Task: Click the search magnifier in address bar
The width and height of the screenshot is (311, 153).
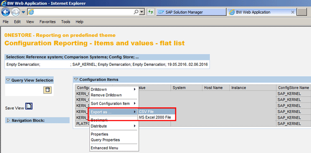Action: [136, 12]
